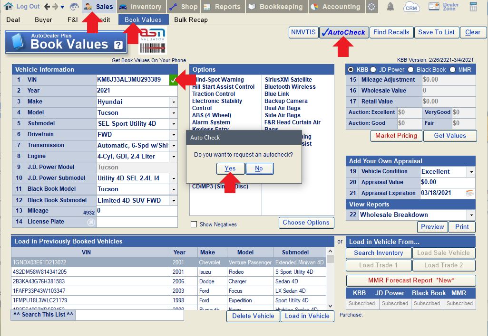Expand the J.D. Power Submodel dropdown

[x=174, y=178]
